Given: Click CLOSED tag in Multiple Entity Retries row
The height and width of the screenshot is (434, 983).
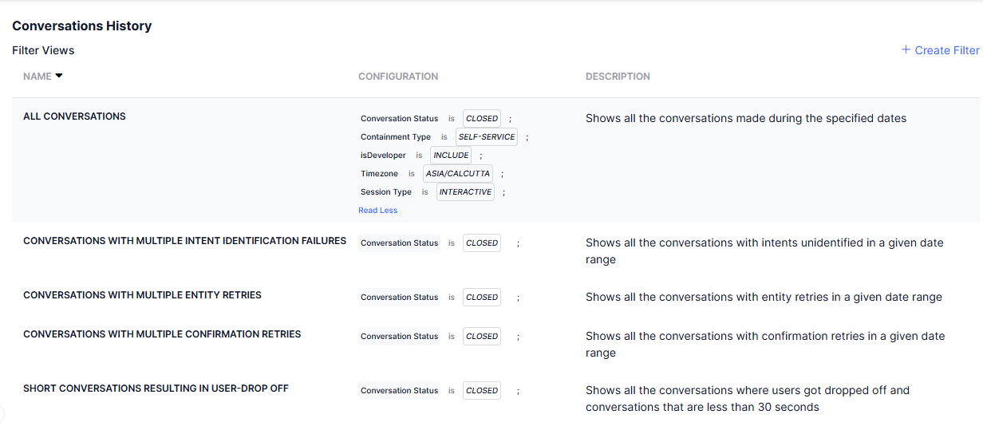Looking at the screenshot, I should coord(482,298).
